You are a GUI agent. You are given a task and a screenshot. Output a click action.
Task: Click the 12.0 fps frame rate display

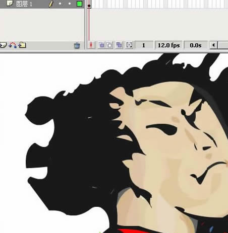pyautogui.click(x=168, y=45)
